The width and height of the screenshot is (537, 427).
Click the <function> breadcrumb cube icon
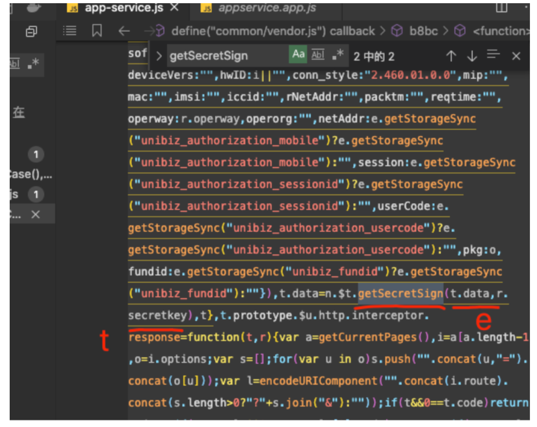pos(460,31)
